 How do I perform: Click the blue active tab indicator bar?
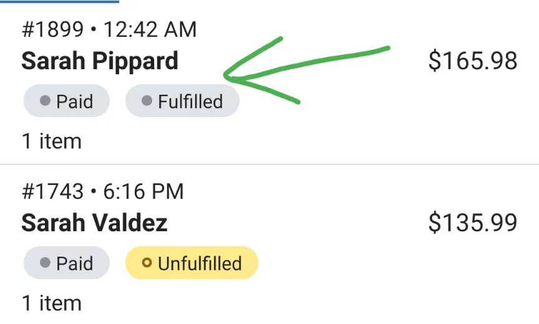59,1
